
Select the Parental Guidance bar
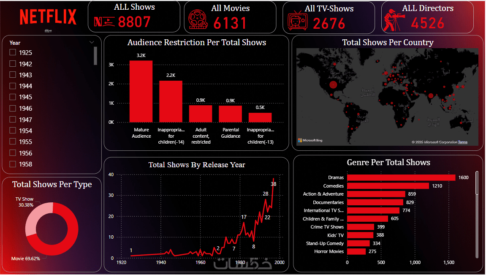point(230,114)
